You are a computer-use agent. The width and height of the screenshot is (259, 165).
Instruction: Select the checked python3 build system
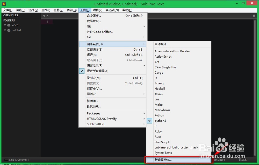179,121
